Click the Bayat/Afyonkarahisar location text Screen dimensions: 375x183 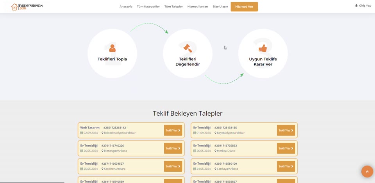coord(231,133)
